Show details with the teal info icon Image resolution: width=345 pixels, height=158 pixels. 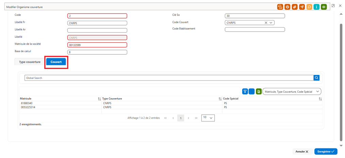316,7
